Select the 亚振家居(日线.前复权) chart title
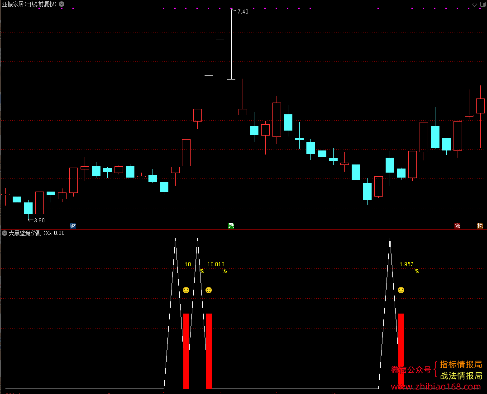The image size is (487, 394). [x=29, y=5]
